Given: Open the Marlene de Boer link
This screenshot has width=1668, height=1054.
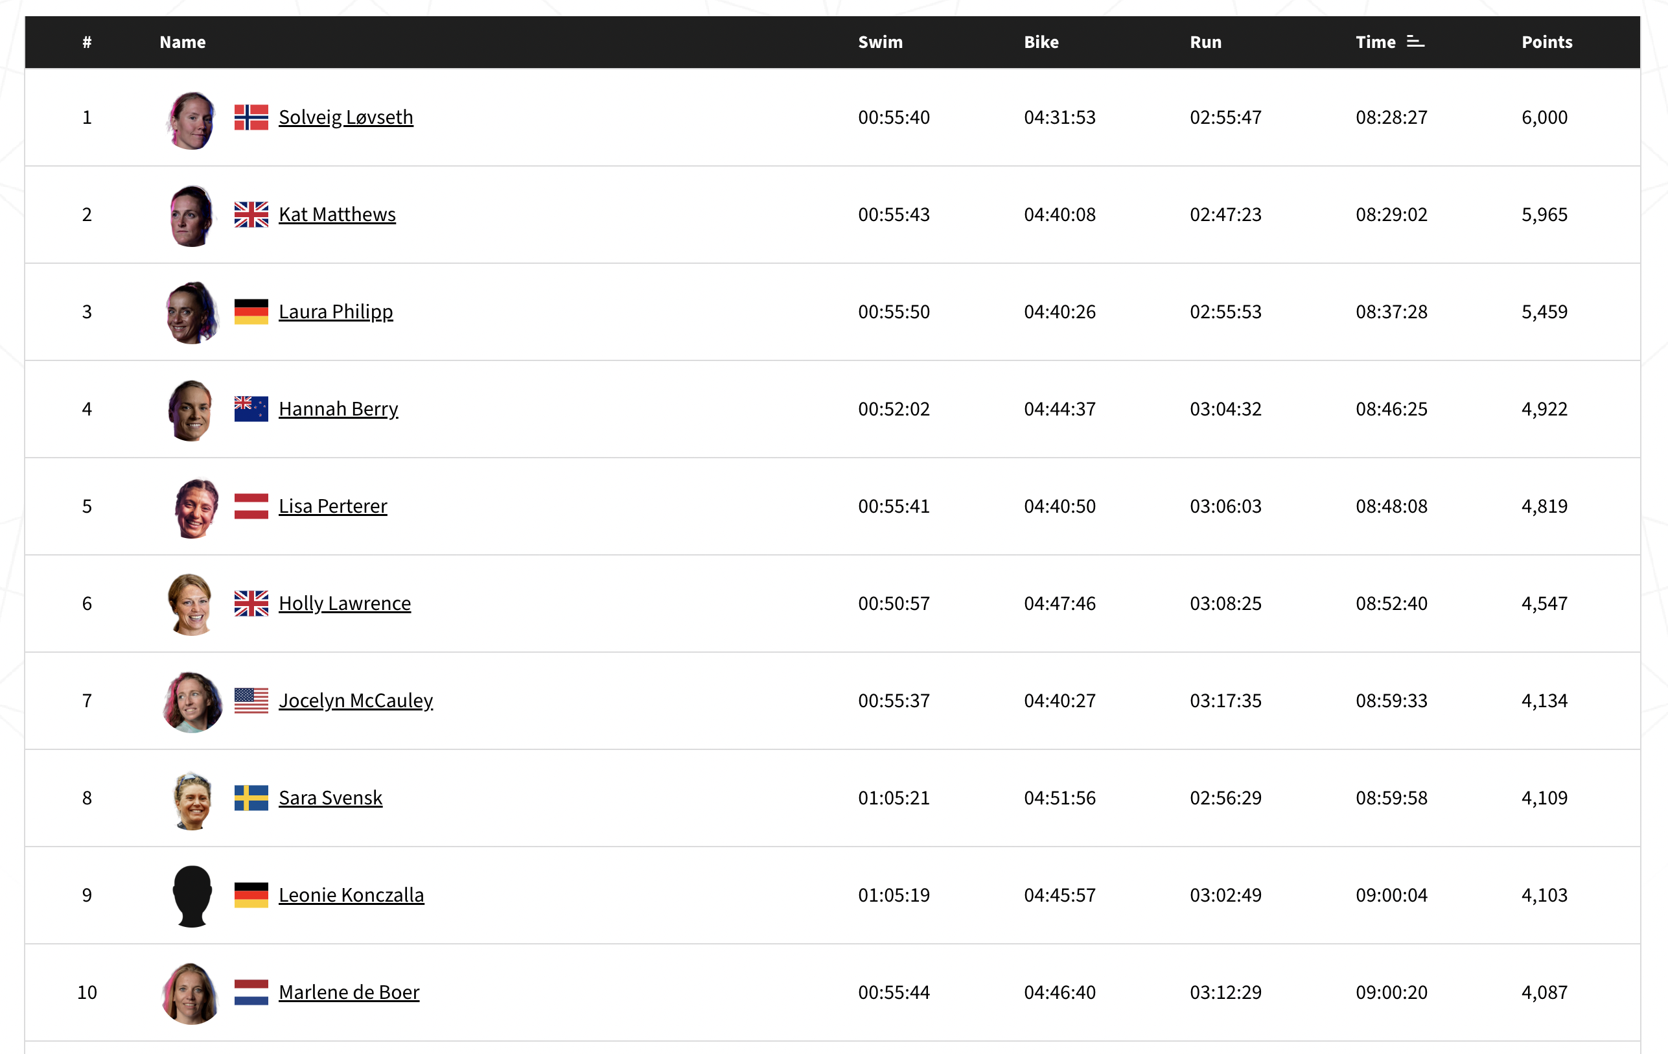Looking at the screenshot, I should pyautogui.click(x=349, y=992).
